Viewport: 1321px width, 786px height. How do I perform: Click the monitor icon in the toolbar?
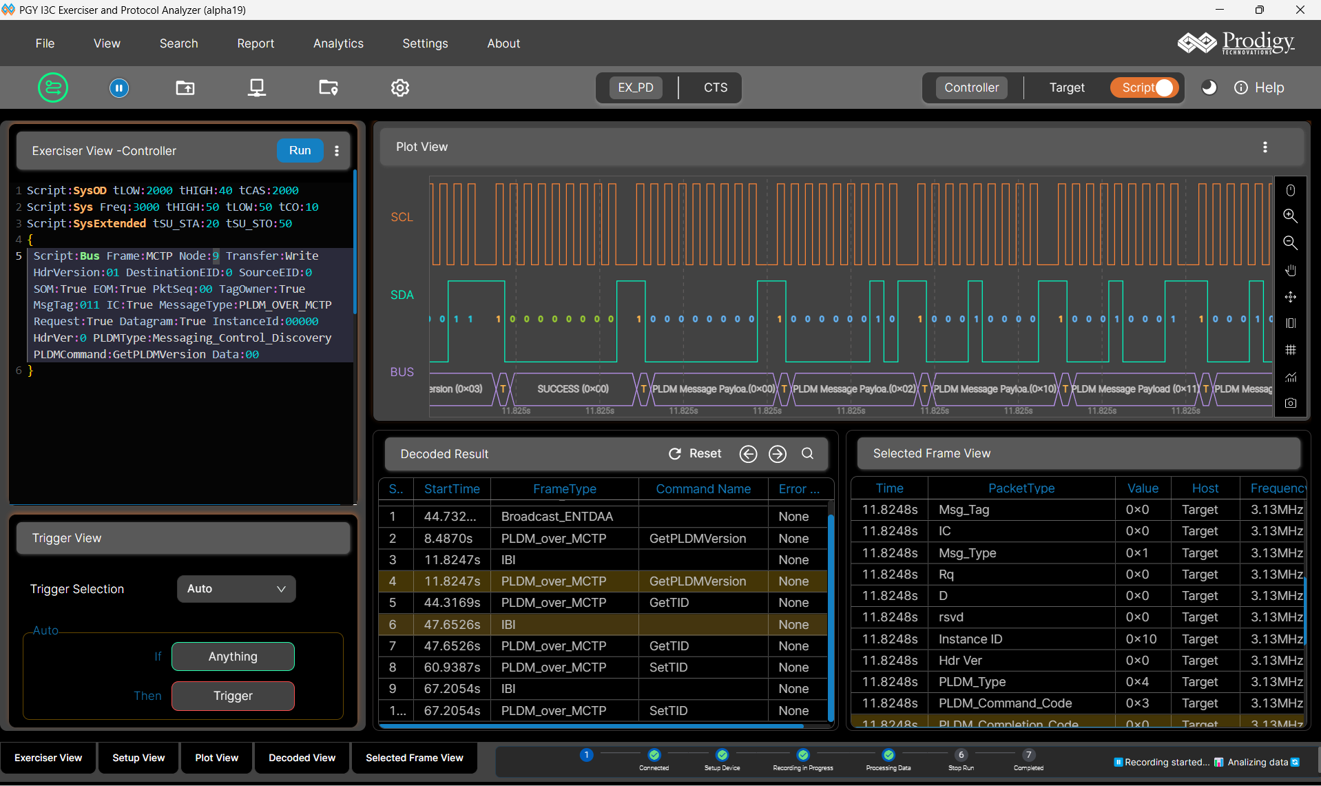257,87
